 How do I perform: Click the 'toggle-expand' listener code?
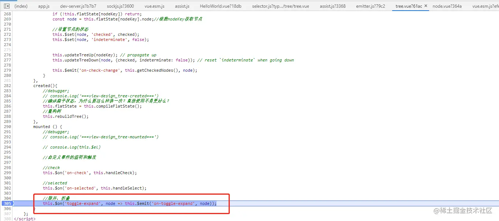click(130, 203)
